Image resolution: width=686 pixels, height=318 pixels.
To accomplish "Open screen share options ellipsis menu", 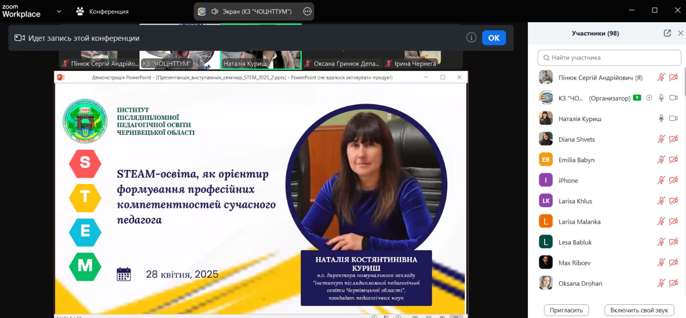I will coord(307,12).
